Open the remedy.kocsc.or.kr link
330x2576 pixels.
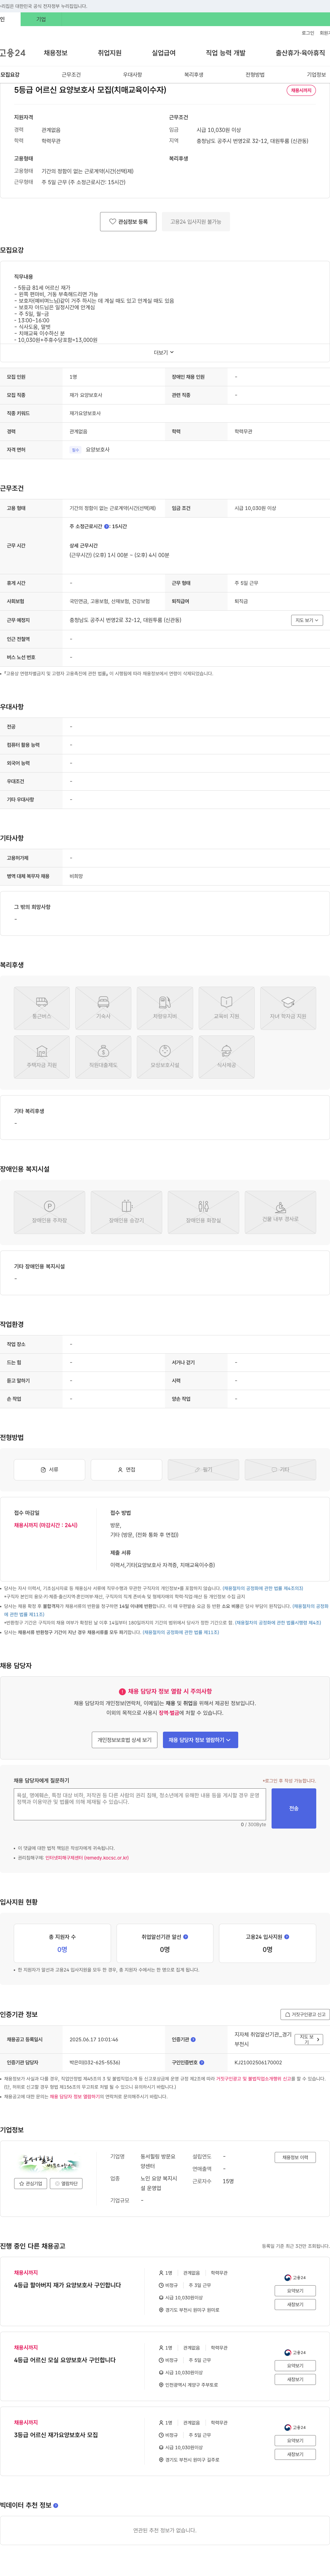(x=87, y=1858)
